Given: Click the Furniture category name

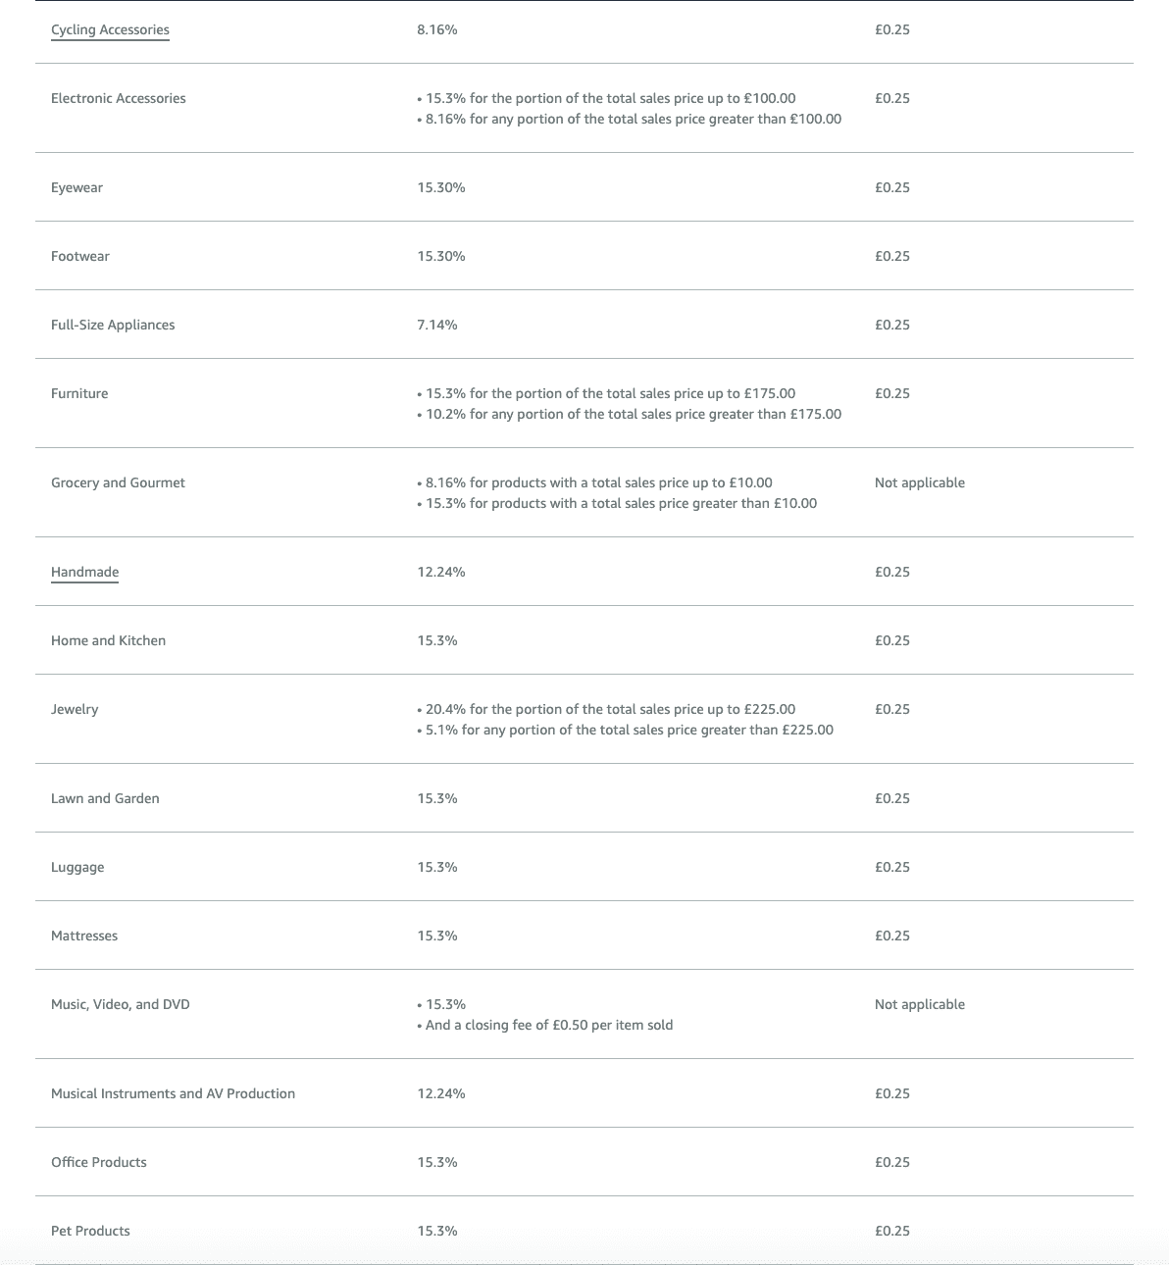Looking at the screenshot, I should pyautogui.click(x=79, y=394).
